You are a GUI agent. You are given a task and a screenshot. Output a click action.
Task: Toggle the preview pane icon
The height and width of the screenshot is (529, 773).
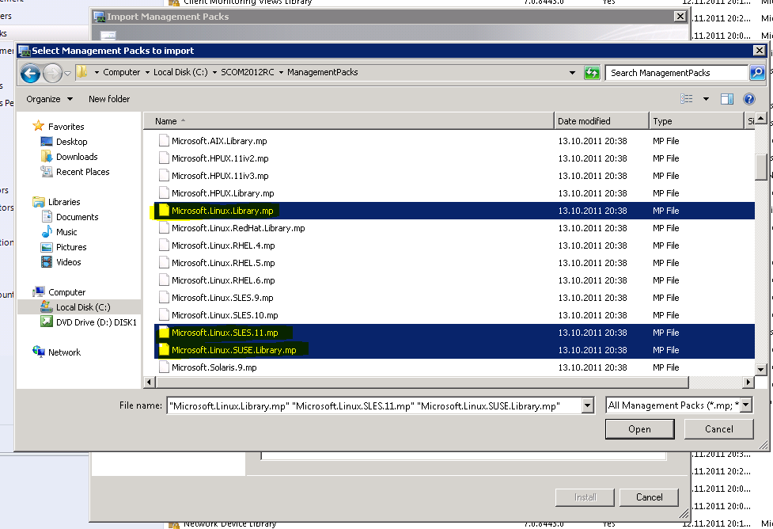point(726,99)
